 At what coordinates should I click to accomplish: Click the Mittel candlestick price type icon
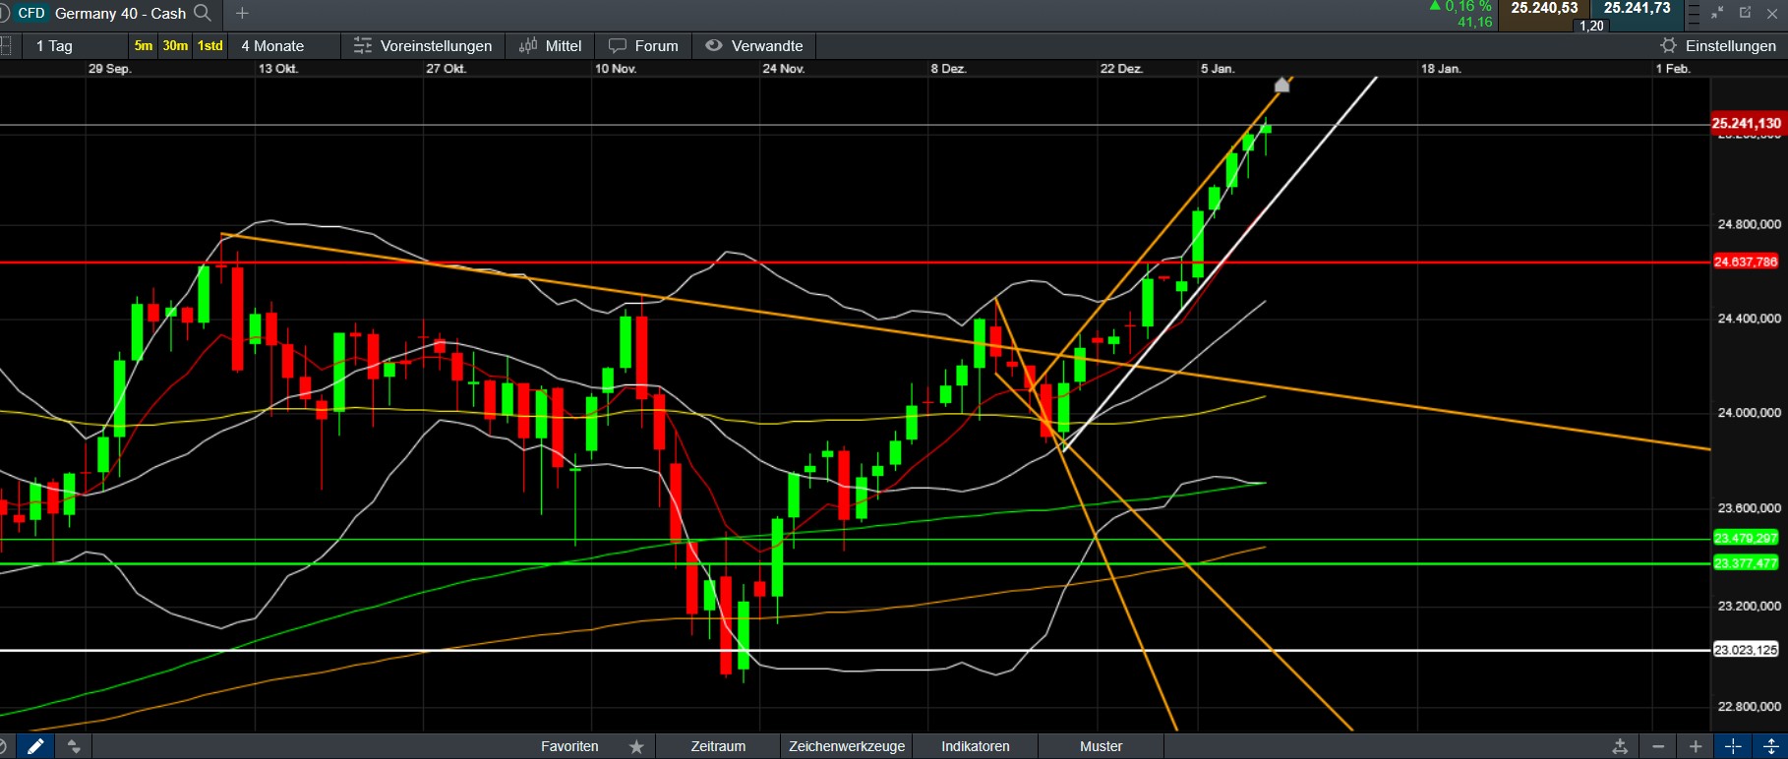click(528, 46)
